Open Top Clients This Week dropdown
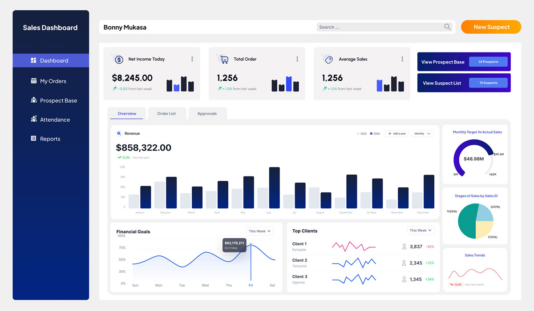Image resolution: width=534 pixels, height=311 pixels. click(x=421, y=231)
